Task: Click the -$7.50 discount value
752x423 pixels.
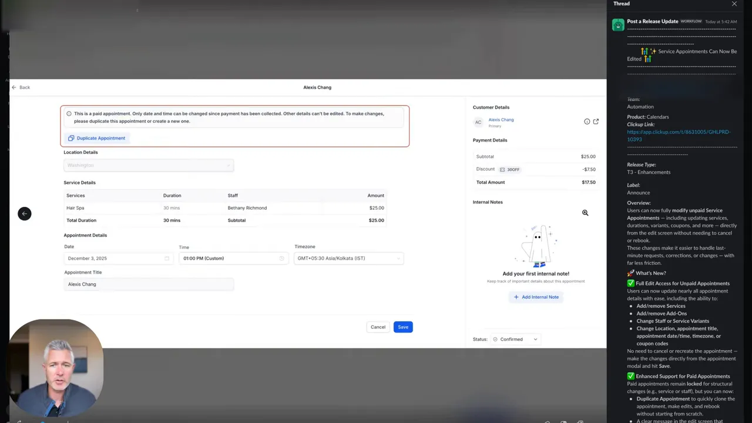Action: (589, 169)
